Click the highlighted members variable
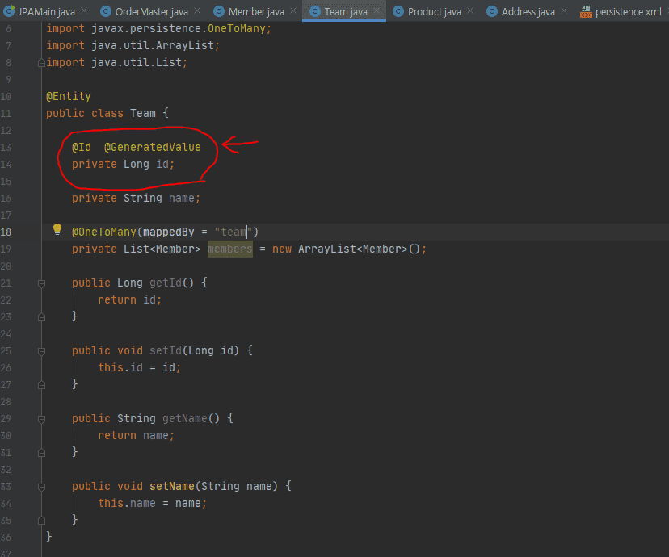Screen dimensions: 669x557 (230, 249)
